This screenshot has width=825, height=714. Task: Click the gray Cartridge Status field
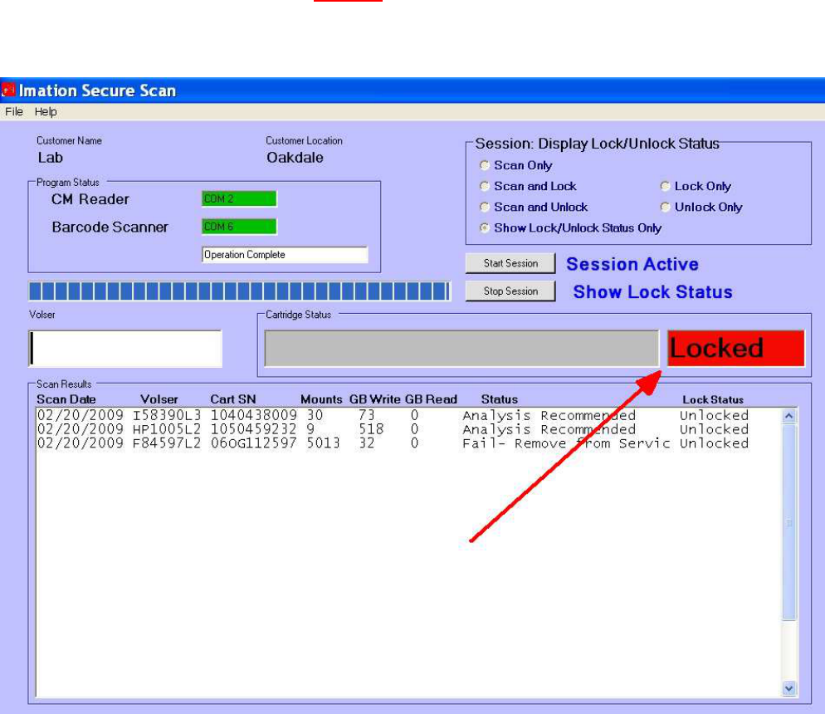click(461, 349)
